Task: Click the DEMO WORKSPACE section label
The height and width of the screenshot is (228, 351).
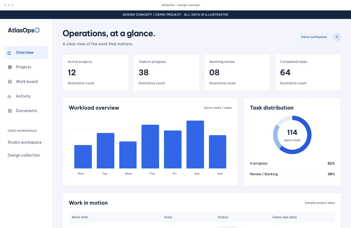Action: (x=22, y=131)
